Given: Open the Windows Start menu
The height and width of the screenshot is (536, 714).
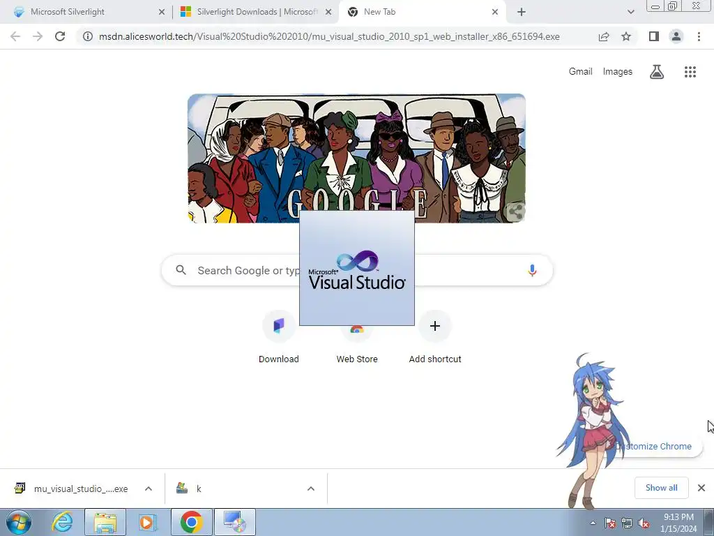Looking at the screenshot, I should click(19, 522).
